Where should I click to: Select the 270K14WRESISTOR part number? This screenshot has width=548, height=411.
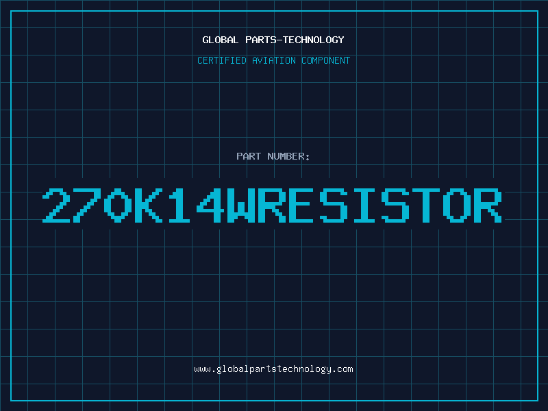[272, 206]
